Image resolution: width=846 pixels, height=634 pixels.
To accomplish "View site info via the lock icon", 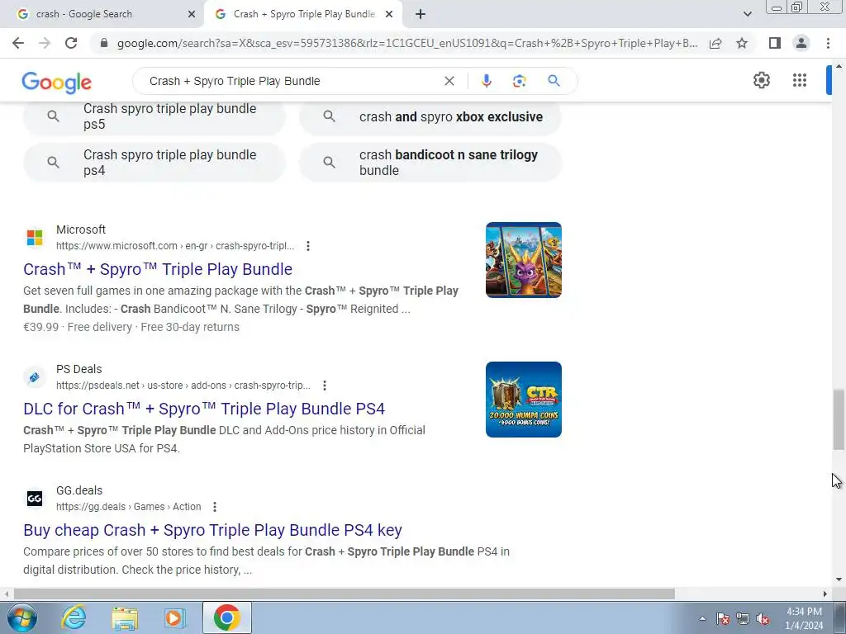I will (x=104, y=43).
